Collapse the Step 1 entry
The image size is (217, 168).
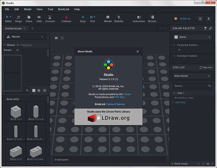(174, 93)
